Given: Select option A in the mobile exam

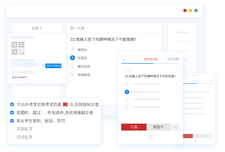Looking at the screenshot, I should (x=127, y=84).
